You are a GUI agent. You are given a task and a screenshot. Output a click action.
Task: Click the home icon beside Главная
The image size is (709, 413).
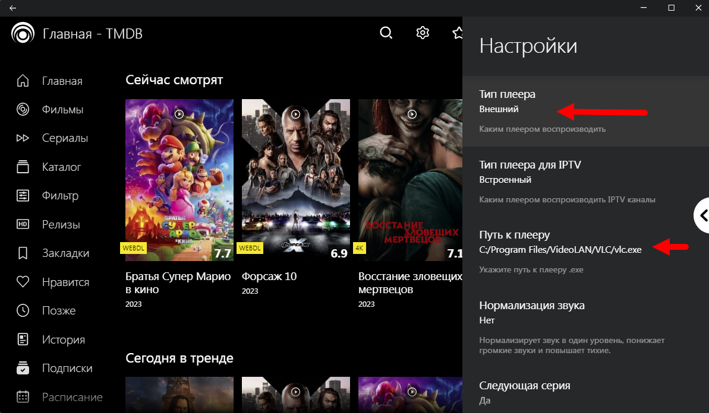23,81
